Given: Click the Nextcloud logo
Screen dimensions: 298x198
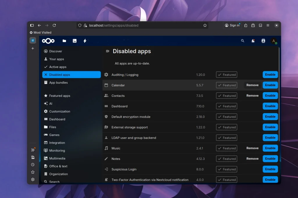Looking at the screenshot, I should [48, 41].
